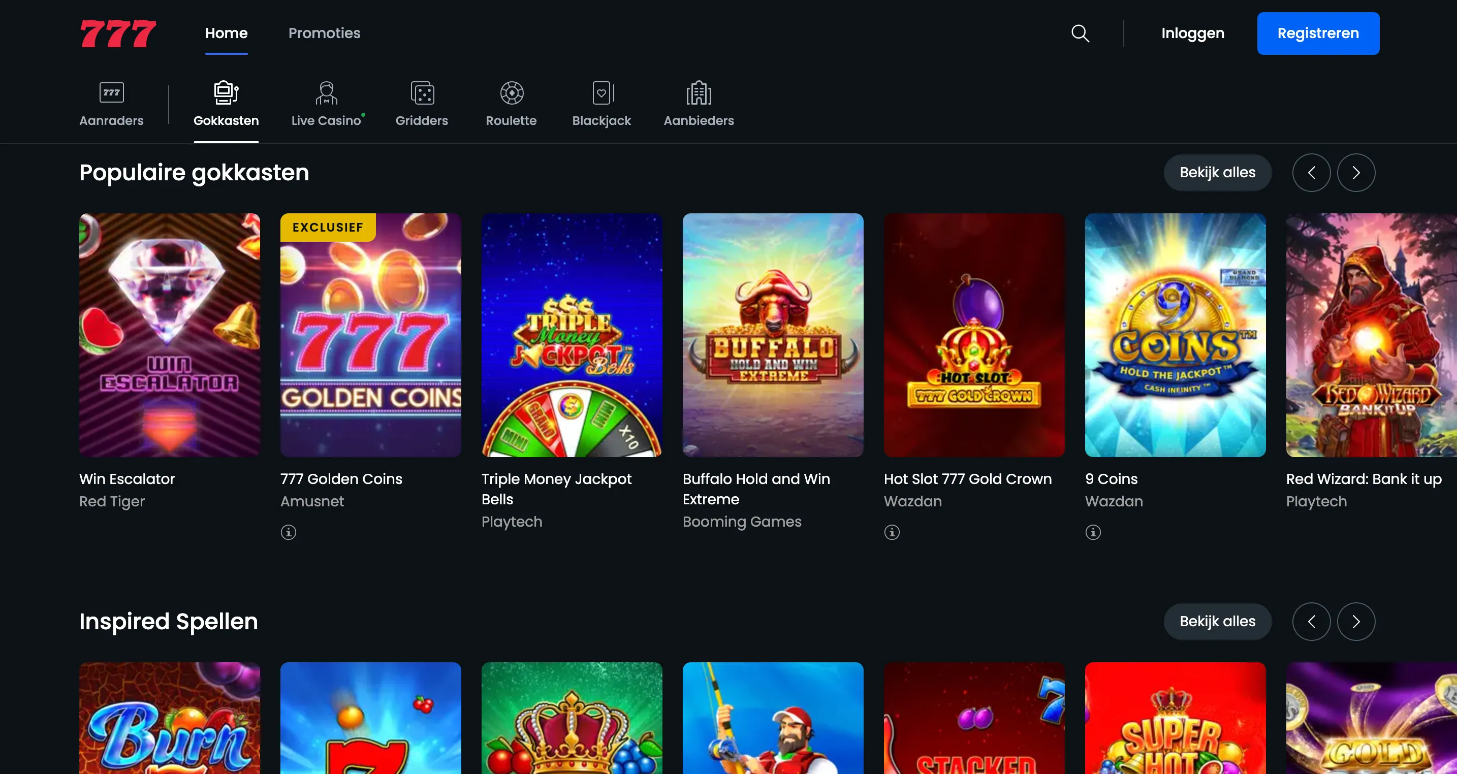Open the Gold game thumbnail
Screen dimensions: 1457x774
pos(1372,718)
